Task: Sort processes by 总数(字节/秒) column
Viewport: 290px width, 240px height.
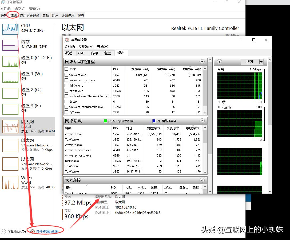Action: (190, 69)
